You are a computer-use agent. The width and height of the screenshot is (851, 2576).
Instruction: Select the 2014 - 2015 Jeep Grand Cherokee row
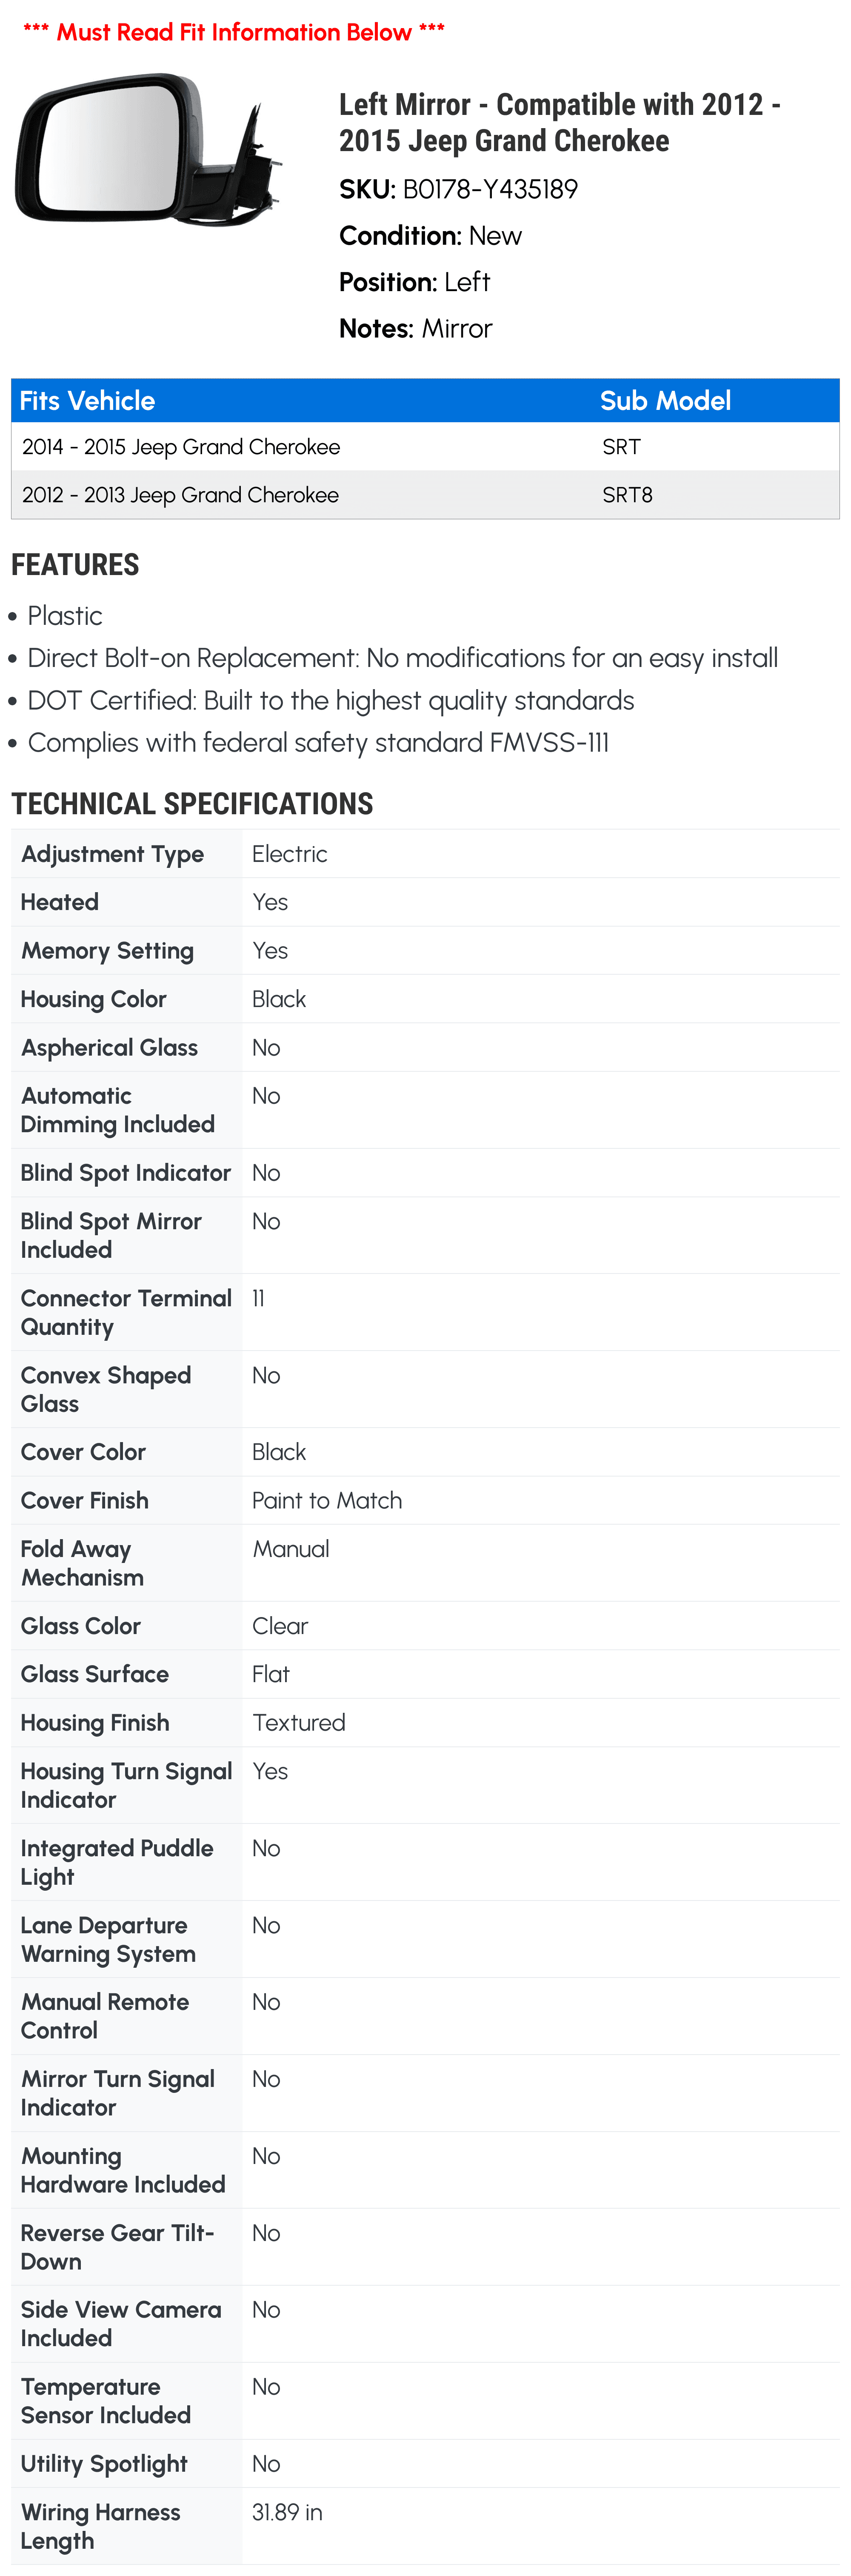pyautogui.click(x=425, y=447)
